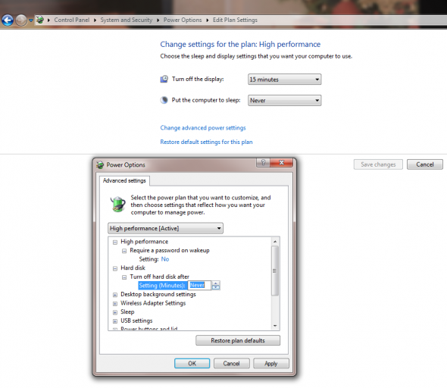Open the recent pages dropdown arrow

pyautogui.click(x=31, y=20)
